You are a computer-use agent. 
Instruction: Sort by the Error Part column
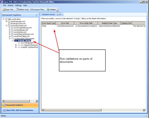click(x=65, y=23)
